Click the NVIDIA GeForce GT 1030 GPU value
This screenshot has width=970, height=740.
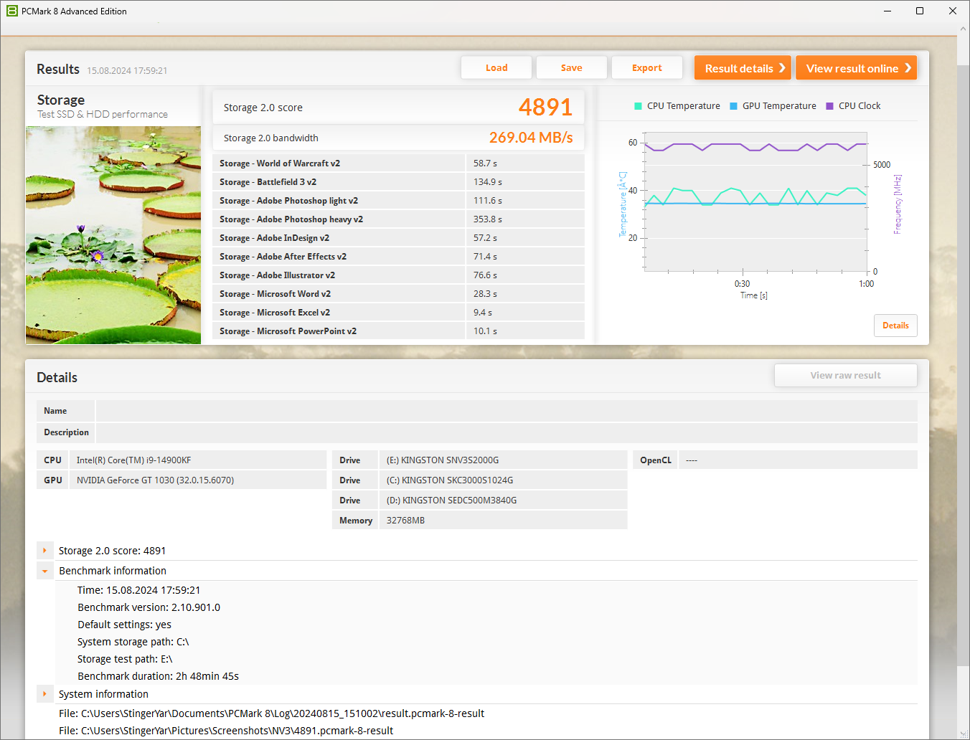click(x=156, y=480)
